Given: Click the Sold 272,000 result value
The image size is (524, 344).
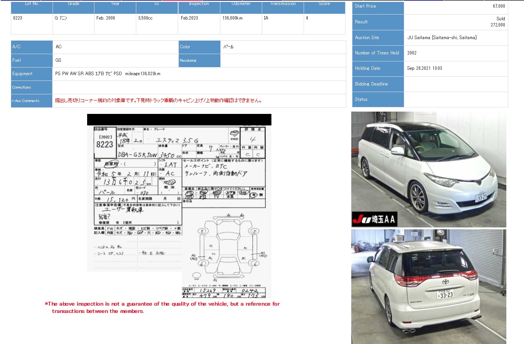Looking at the screenshot, I should [498, 22].
